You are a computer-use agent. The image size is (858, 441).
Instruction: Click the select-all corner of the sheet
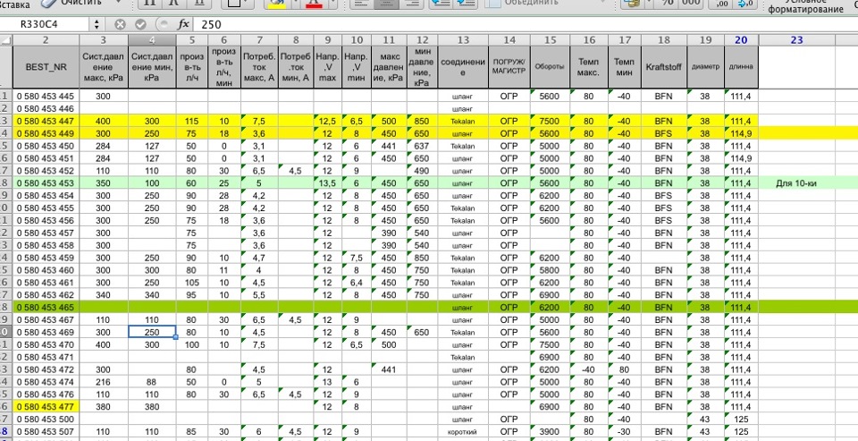click(6, 40)
